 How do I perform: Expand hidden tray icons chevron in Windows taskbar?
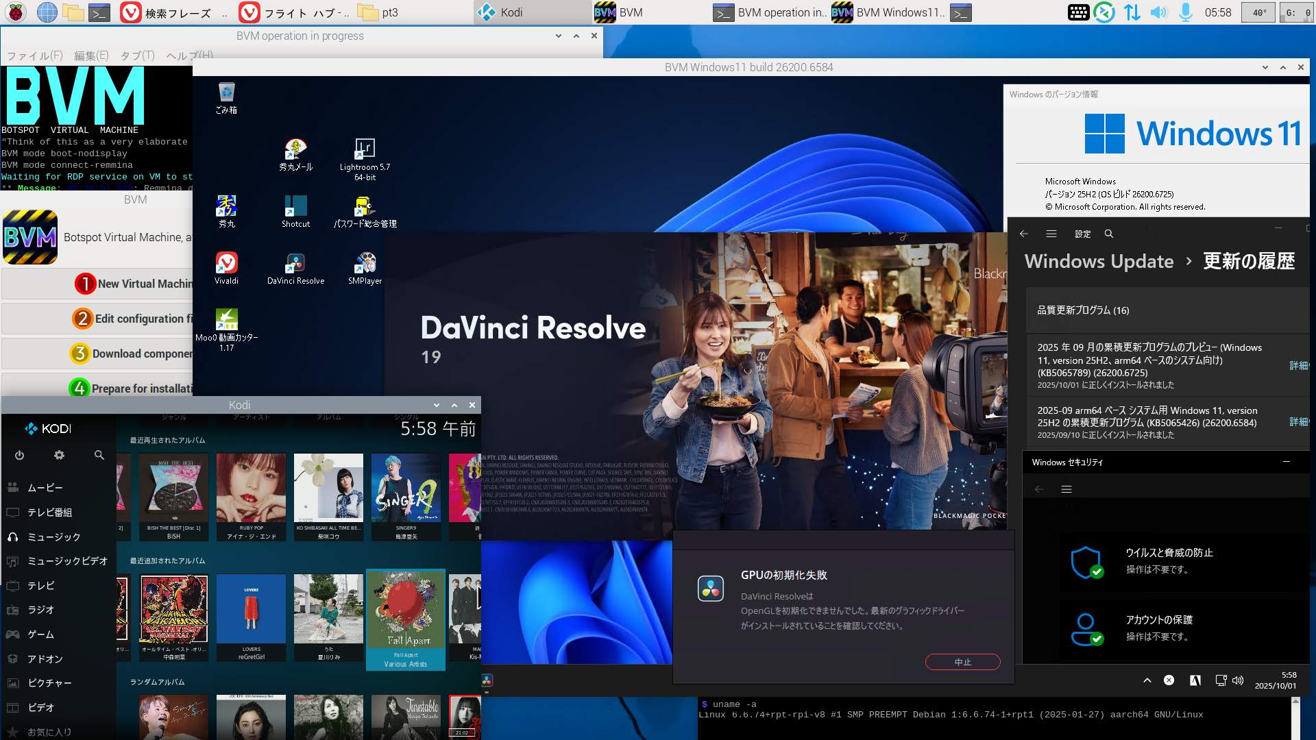click(x=1147, y=680)
